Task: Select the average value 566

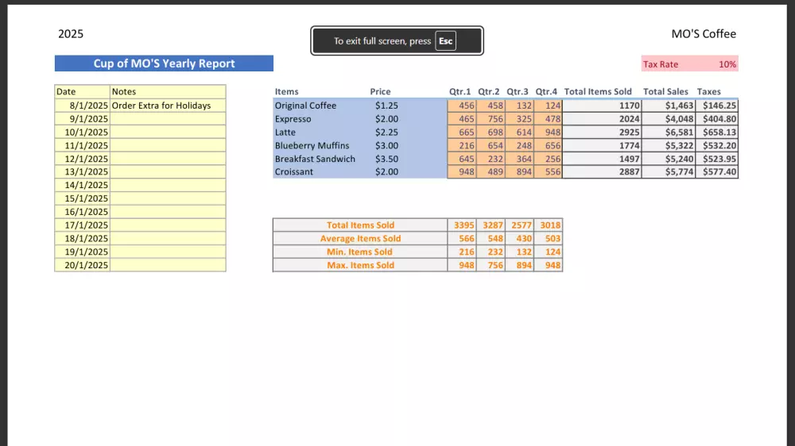Action: (462, 238)
